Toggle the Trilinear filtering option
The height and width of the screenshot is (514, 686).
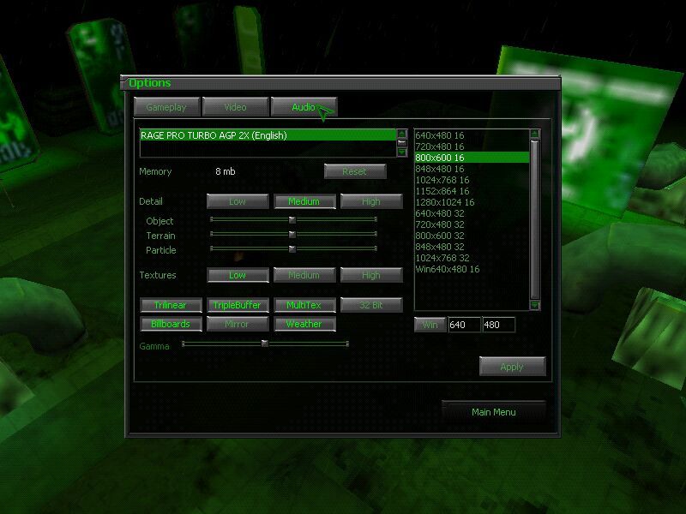pyautogui.click(x=170, y=305)
